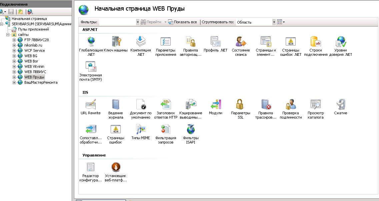The image size is (379, 201).
Task: Collapse the сайты tree node
Action: coord(8,35)
